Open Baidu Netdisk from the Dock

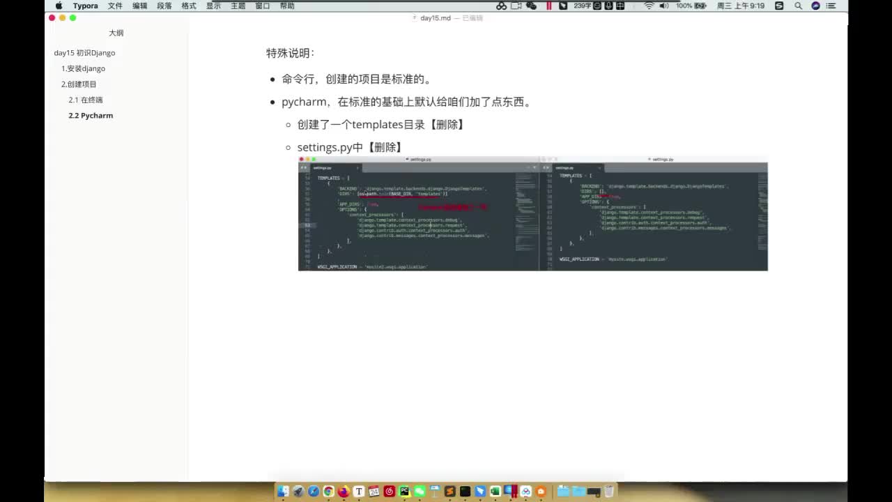tap(525, 492)
